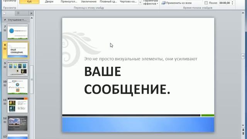The height and width of the screenshot is (139, 247).
Task: Open slide 9 thumbnail
Action: [18, 68]
